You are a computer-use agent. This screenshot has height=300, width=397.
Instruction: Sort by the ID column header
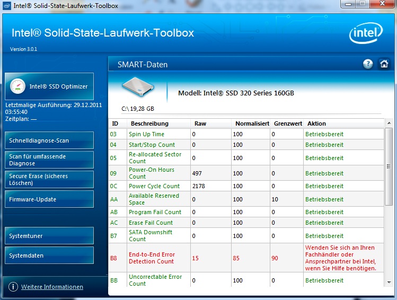point(115,123)
